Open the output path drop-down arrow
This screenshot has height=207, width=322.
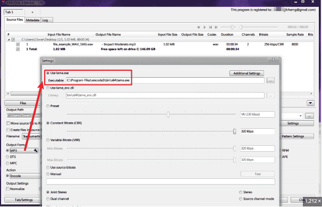point(300,116)
